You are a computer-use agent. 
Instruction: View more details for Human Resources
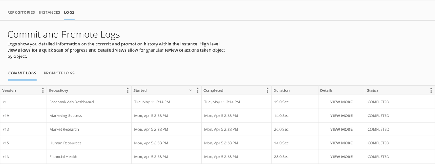[341, 143]
